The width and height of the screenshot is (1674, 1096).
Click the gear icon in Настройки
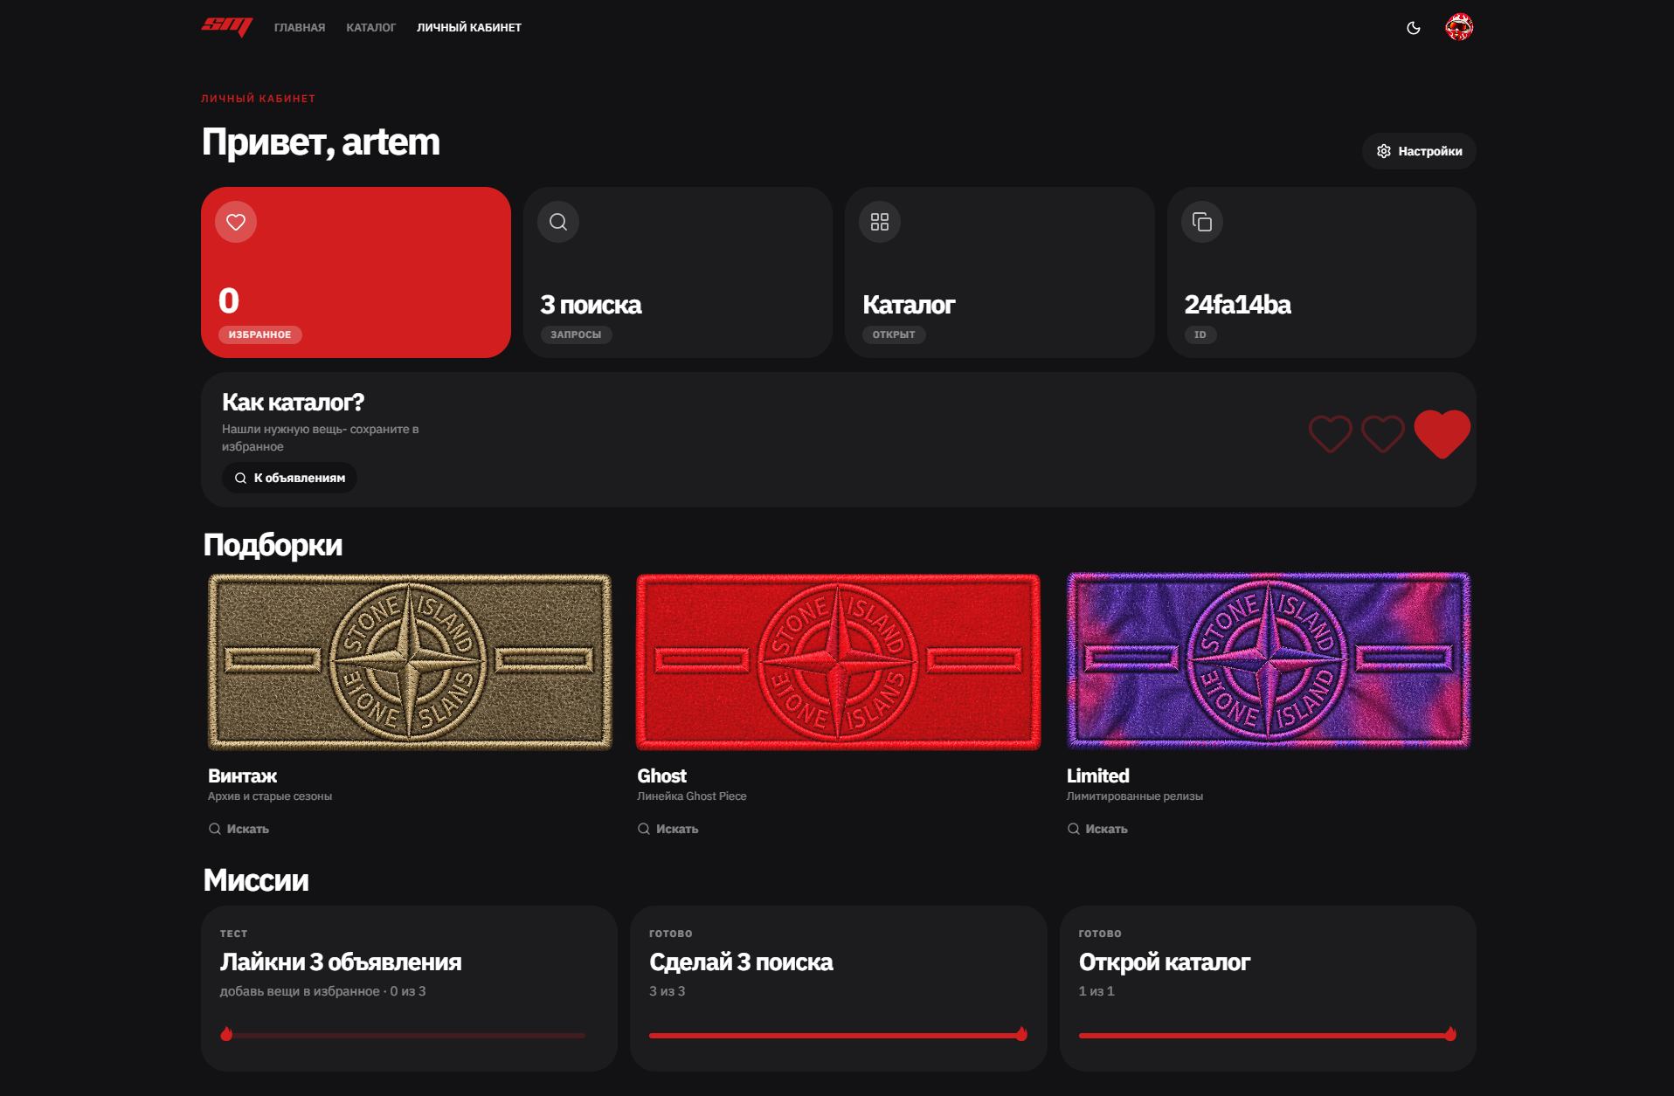pos(1384,151)
